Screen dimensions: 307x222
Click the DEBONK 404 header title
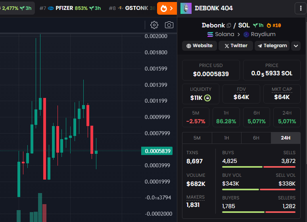click(x=214, y=8)
